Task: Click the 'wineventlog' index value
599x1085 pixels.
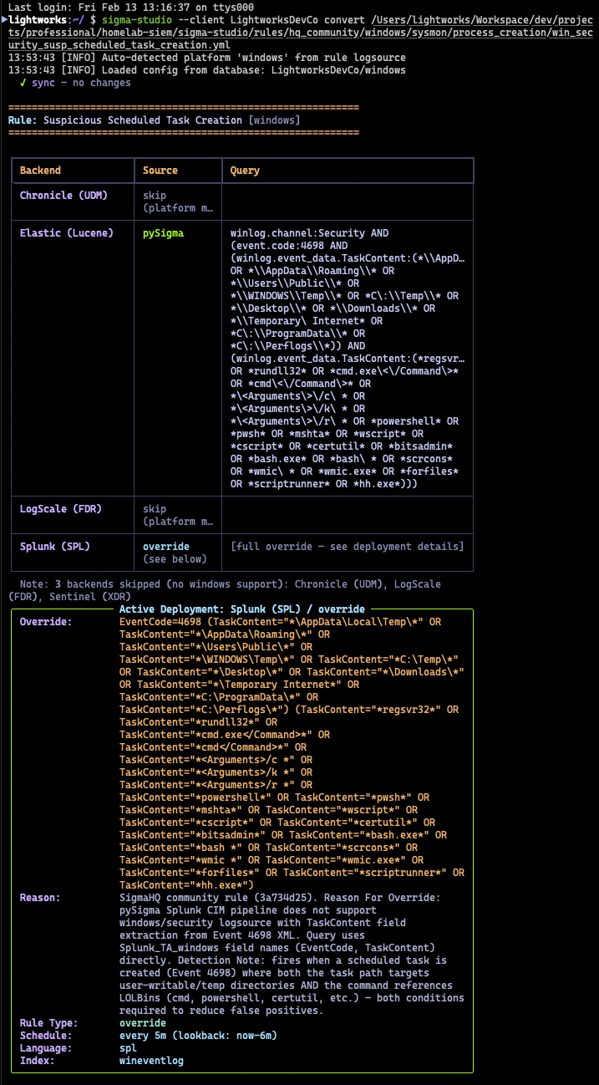Action: coord(152,1061)
